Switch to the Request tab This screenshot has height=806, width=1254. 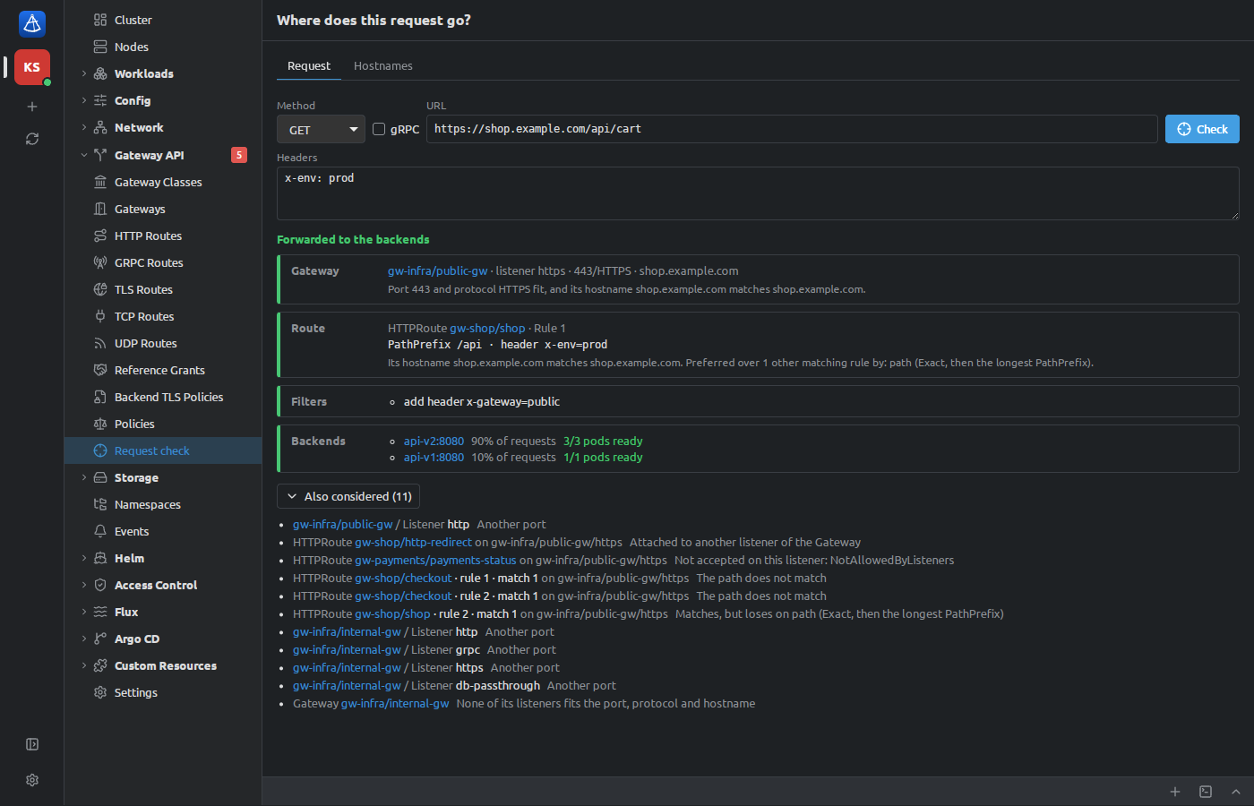point(309,66)
